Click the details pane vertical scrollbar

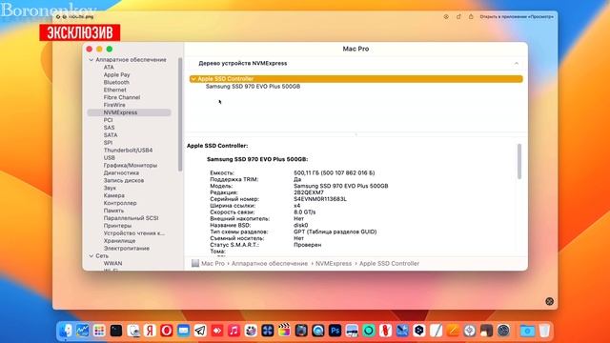tap(519, 161)
